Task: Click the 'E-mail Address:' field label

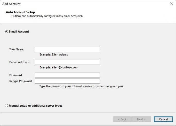Action: pyautogui.click(x=19, y=62)
